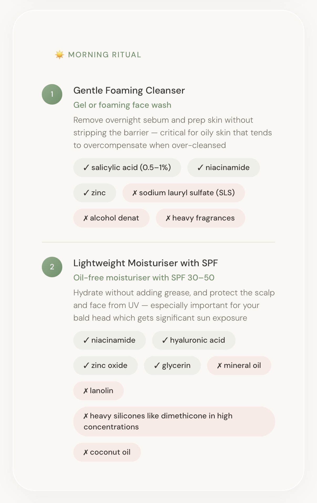The height and width of the screenshot is (503, 317).
Task: Tap the heavy fragrances chip
Action: [x=200, y=218]
